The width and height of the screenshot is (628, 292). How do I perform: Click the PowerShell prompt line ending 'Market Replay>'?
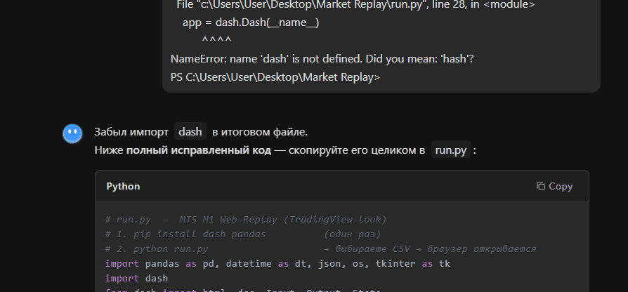(x=275, y=77)
